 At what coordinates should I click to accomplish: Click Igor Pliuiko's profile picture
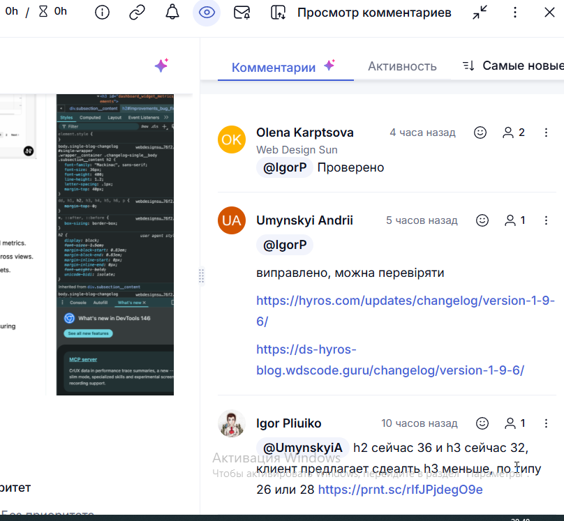click(232, 423)
